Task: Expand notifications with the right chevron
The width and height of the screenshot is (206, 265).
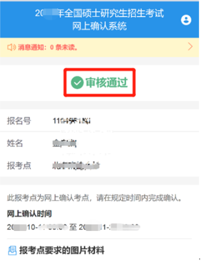Action: [190, 47]
